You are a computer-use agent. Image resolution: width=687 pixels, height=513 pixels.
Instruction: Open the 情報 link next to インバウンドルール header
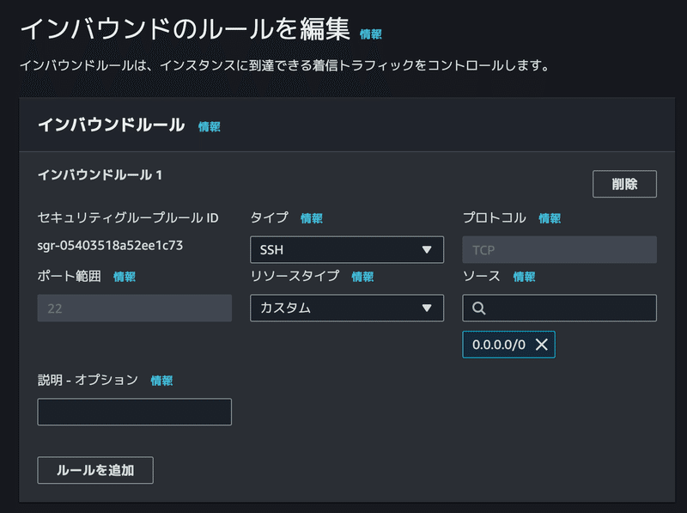[210, 126]
